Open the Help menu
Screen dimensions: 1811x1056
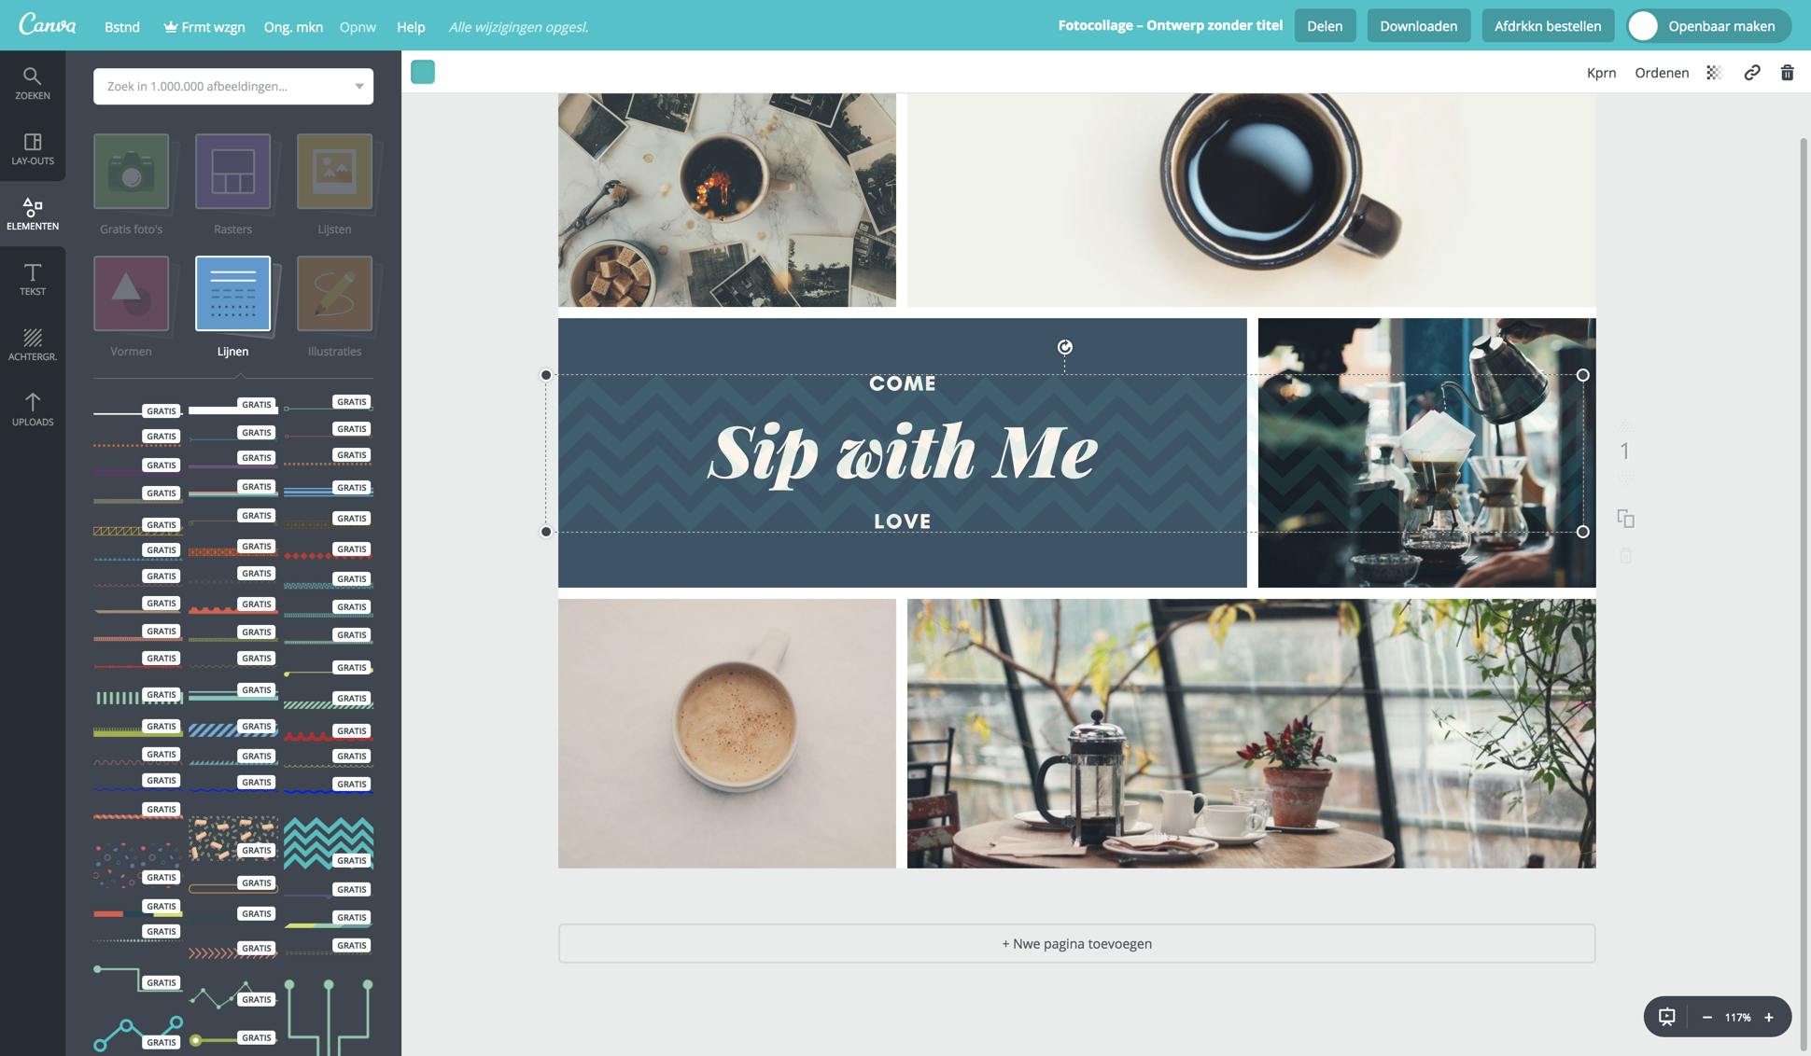click(x=411, y=27)
